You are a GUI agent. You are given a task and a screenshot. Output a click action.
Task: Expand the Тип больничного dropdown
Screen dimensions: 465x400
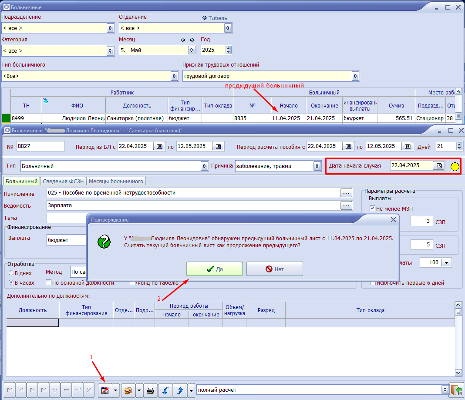174,76
